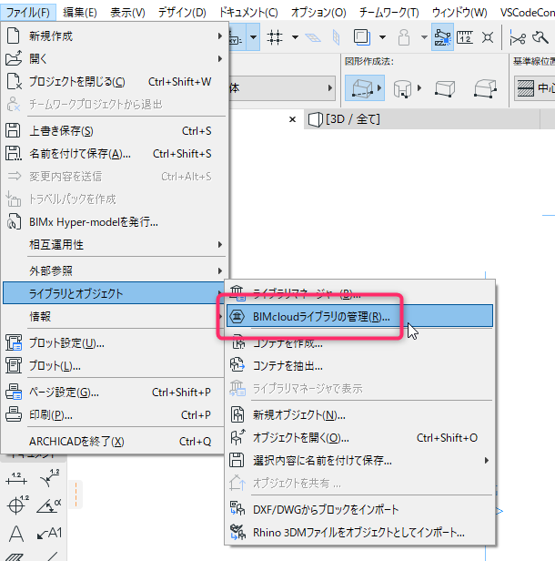555x561 pixels.
Task: Close the tab left of 3D tab
Action: coord(292,119)
